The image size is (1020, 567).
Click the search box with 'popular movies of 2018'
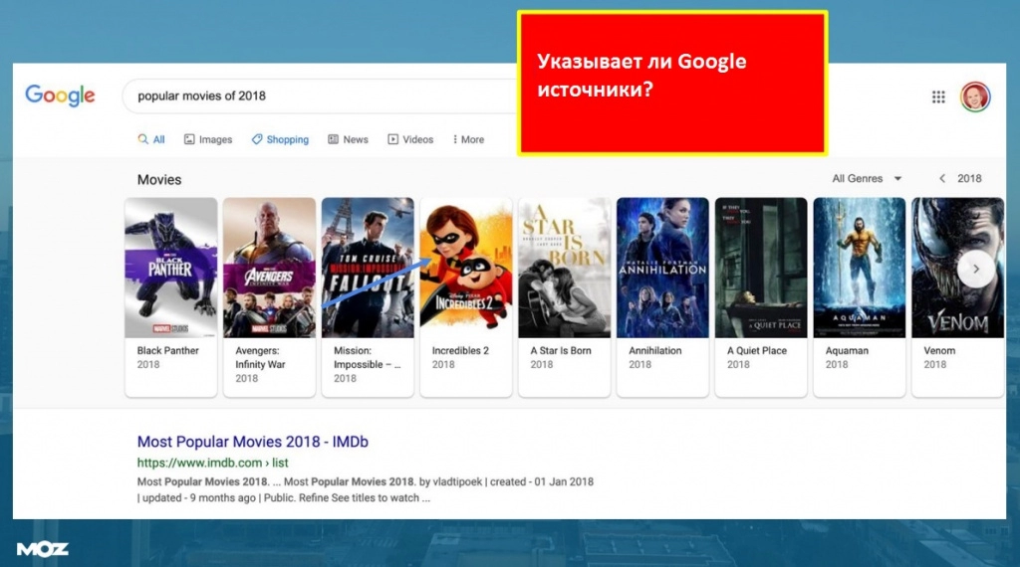coord(319,96)
